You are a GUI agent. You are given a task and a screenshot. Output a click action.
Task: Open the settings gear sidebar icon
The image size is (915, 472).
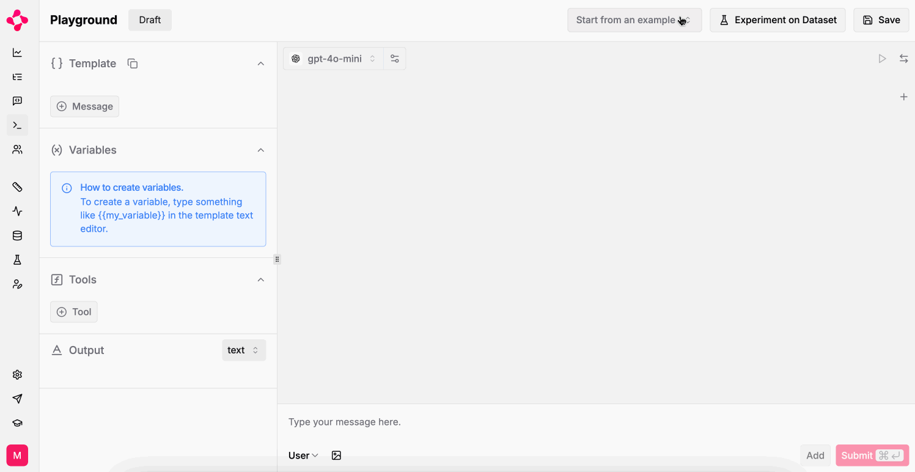coord(17,375)
